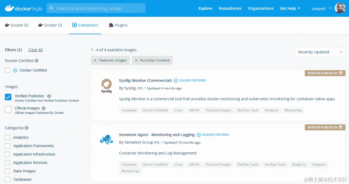349x184 pixels.
Task: Click inside the search input field
Action: pos(96,8)
